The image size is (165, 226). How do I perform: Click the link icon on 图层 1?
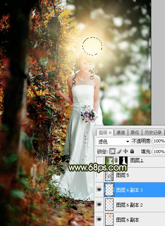[x=116, y=160]
